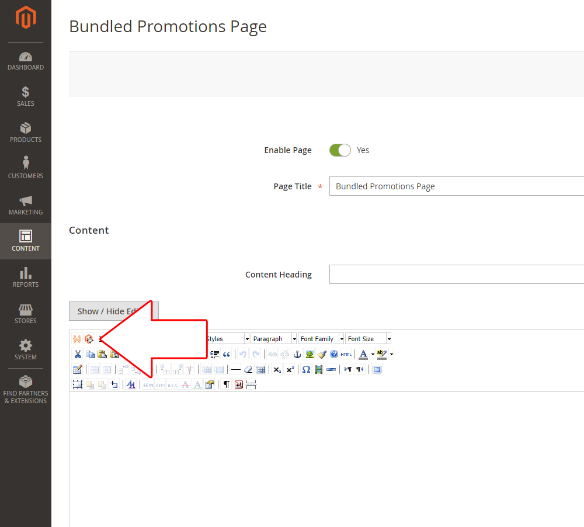Open Dashboard from the sidebar
Image resolution: width=584 pixels, height=527 pixels.
[26, 61]
